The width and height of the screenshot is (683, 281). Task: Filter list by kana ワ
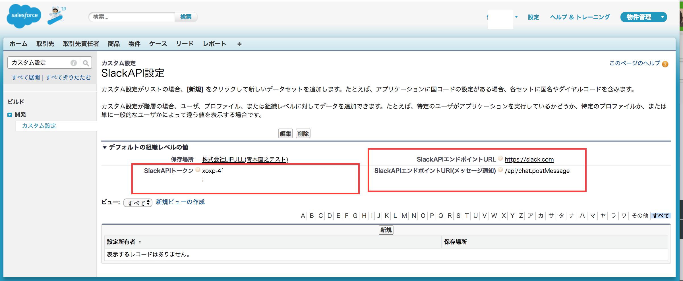[624, 216]
